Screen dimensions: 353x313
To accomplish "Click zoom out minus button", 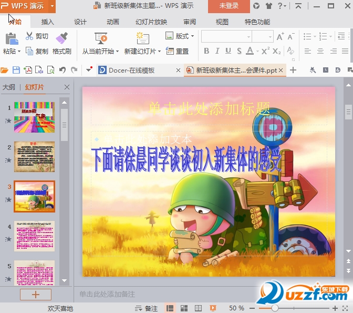I will pos(252,308).
